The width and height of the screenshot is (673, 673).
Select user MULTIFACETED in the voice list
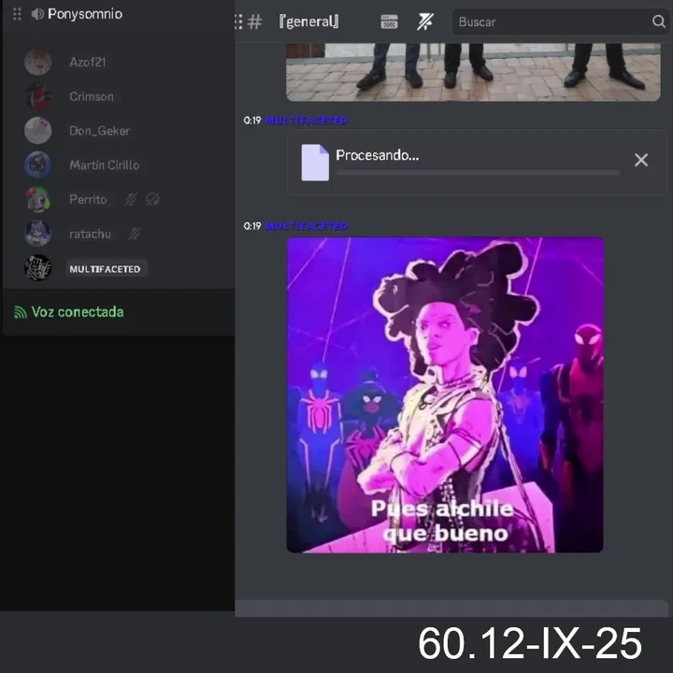105,269
